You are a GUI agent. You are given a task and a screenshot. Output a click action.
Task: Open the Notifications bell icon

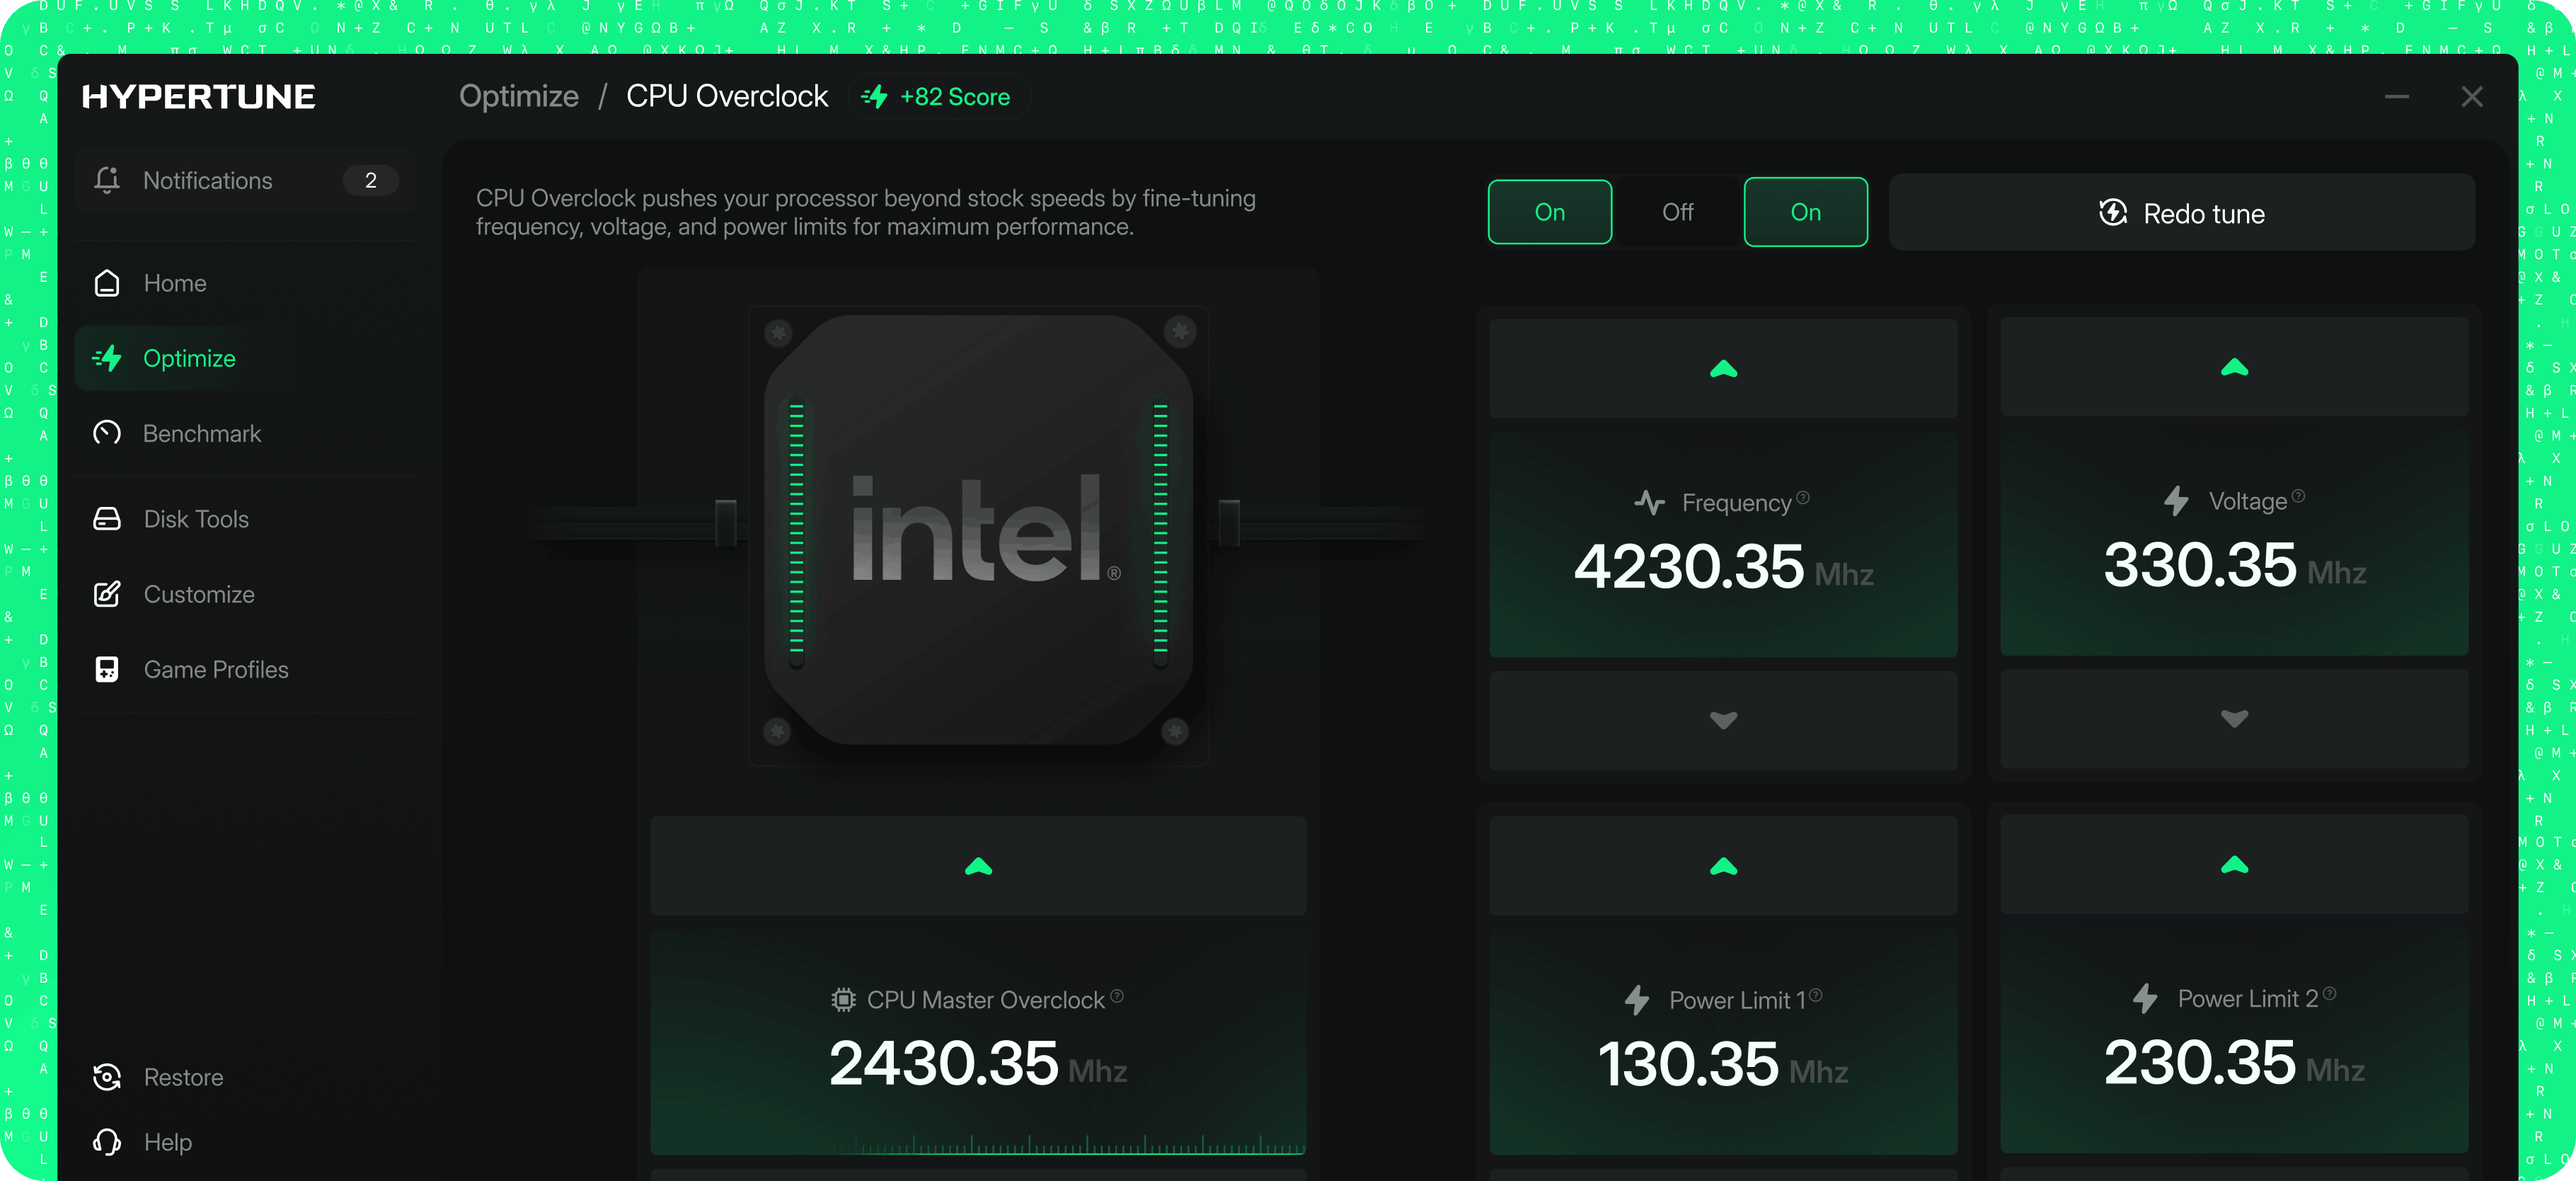(107, 180)
